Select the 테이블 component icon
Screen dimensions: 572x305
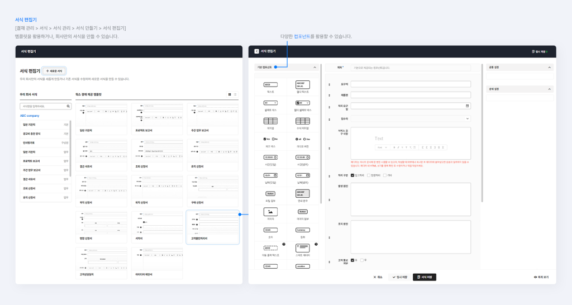(x=271, y=121)
